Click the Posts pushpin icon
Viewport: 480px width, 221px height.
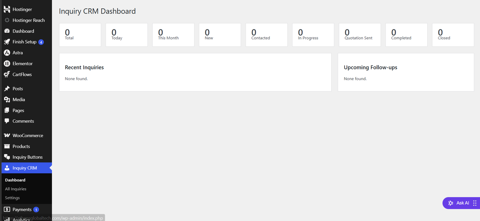click(x=7, y=88)
